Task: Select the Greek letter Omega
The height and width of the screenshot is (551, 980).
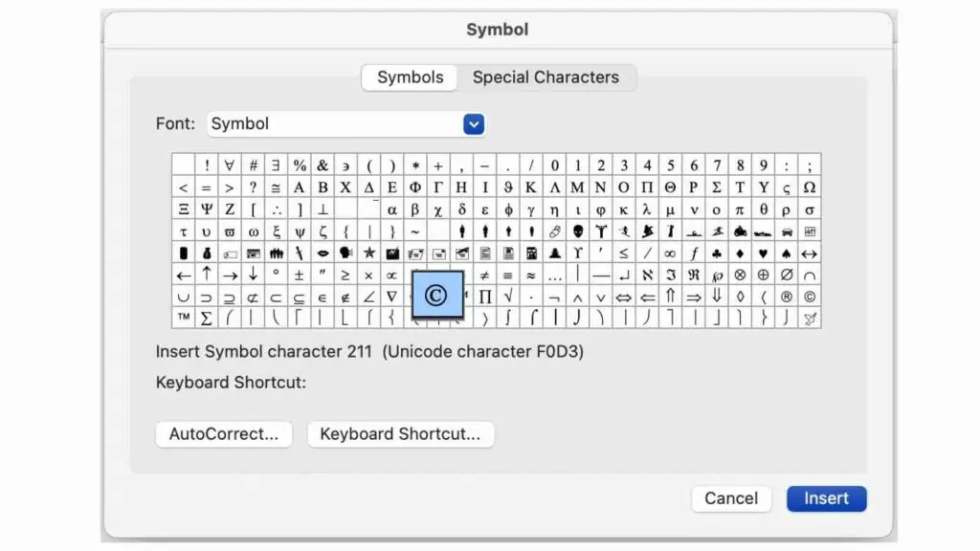Action: (x=811, y=187)
